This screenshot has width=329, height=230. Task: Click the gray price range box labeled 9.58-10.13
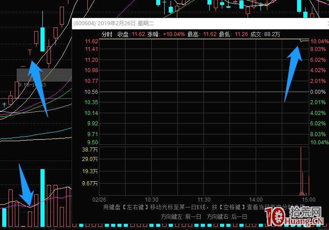point(44,75)
